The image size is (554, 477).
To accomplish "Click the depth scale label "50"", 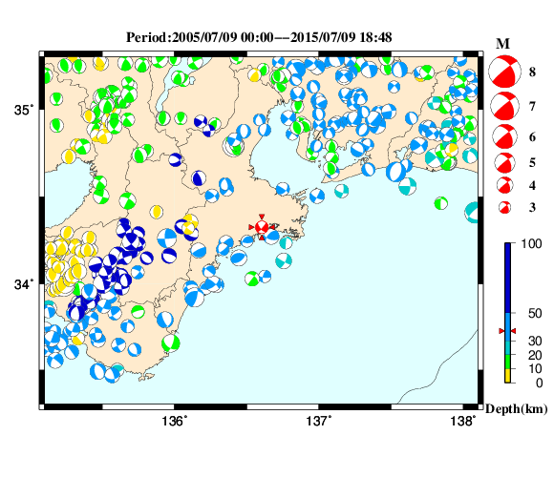I will (x=535, y=313).
